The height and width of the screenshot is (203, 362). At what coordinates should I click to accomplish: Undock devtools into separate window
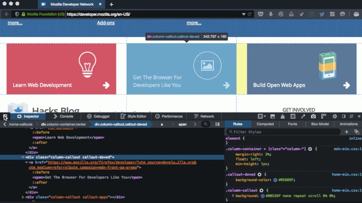tap(352, 116)
